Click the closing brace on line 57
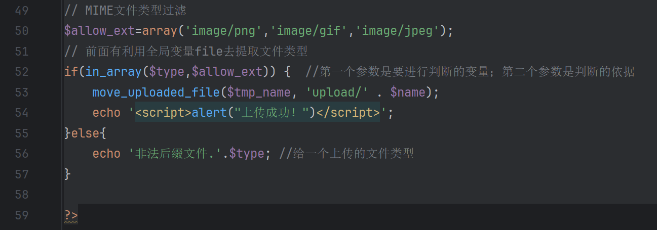The height and width of the screenshot is (230, 657). [x=68, y=174]
